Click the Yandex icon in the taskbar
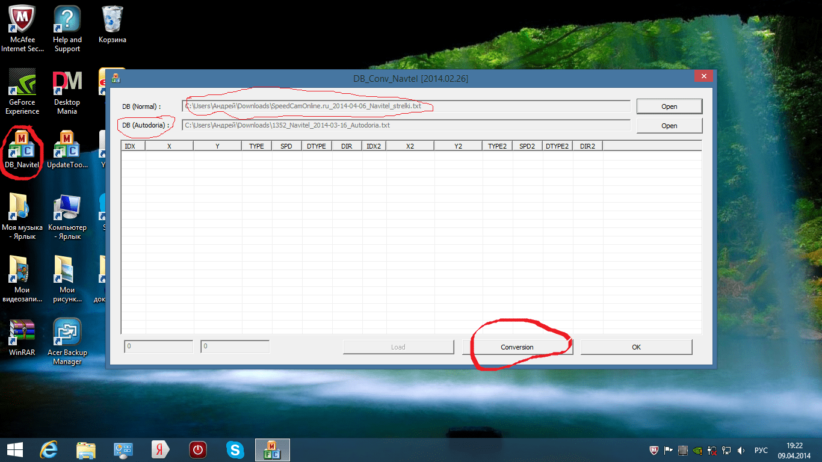Image resolution: width=822 pixels, height=462 pixels. coord(160,449)
